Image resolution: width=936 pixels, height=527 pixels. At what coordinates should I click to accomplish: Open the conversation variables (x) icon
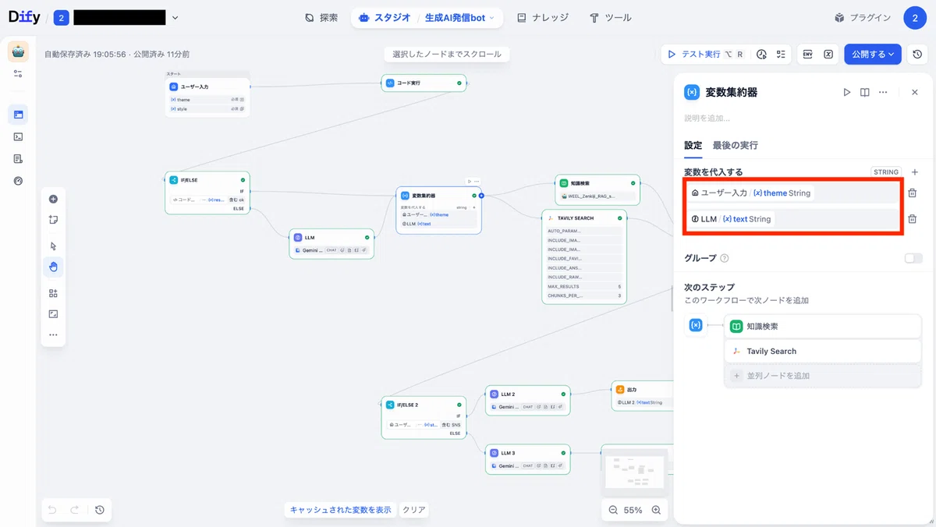click(828, 55)
